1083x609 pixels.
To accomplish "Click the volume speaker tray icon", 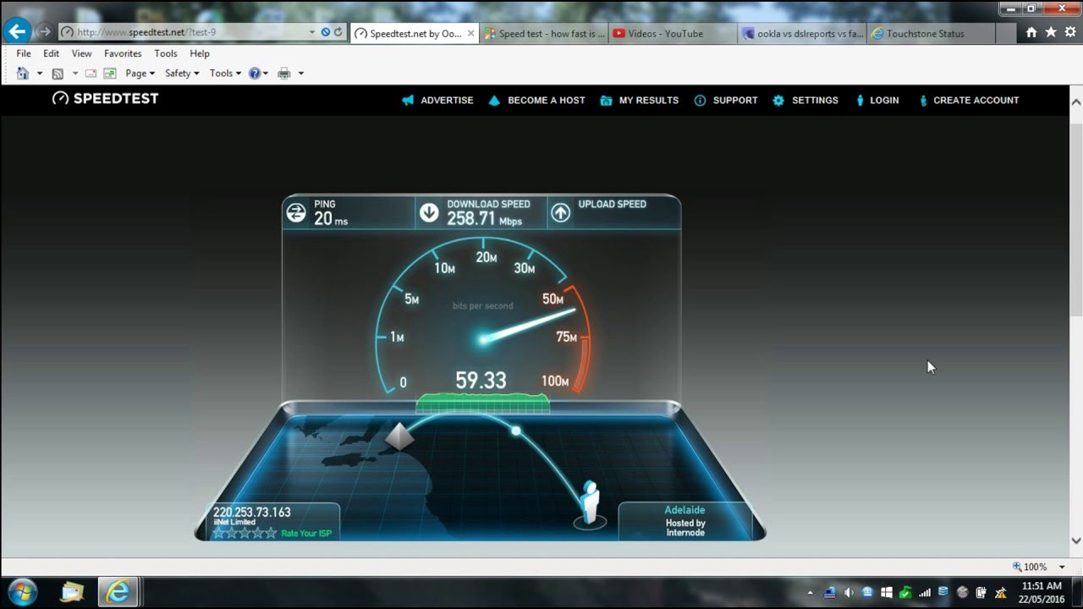I will tap(849, 593).
